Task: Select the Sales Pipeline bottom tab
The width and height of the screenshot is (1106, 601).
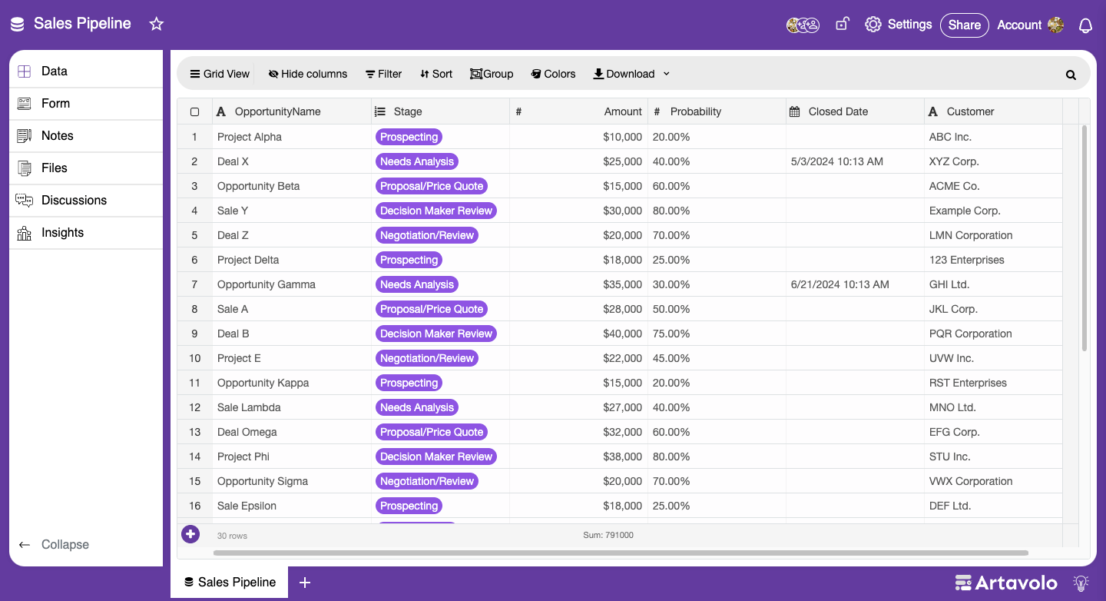Action: 230,583
